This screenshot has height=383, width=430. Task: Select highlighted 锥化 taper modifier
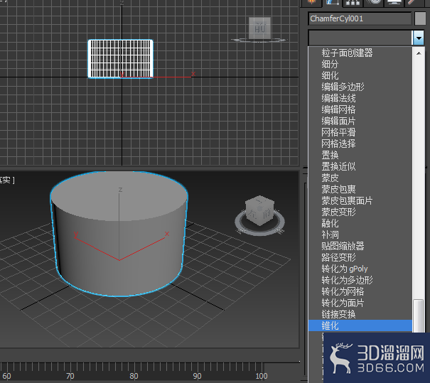360,325
